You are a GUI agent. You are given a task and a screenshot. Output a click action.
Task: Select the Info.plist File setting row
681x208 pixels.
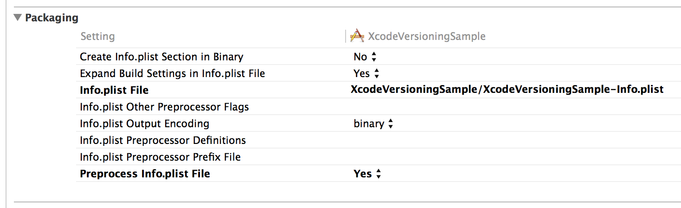(379, 90)
